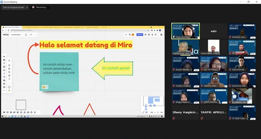Open the notifications bell in Miro
Screen dimensions: 261x139
click(152, 35)
